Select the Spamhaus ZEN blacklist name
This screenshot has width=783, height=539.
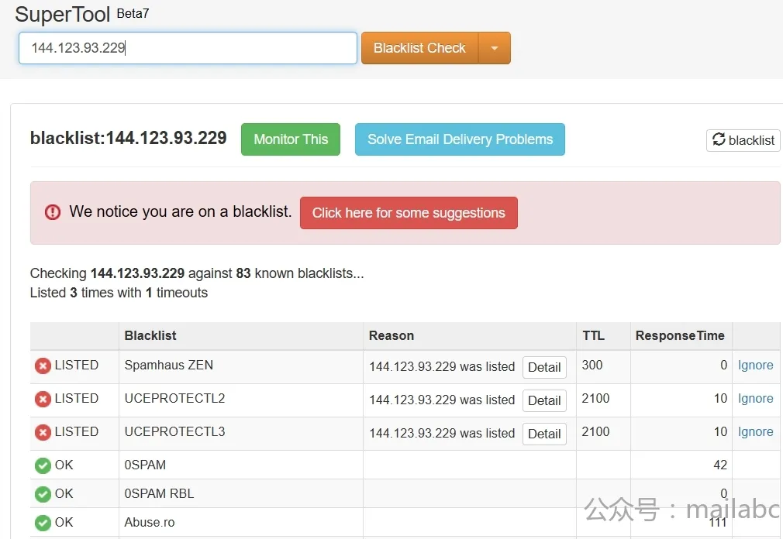pos(169,366)
